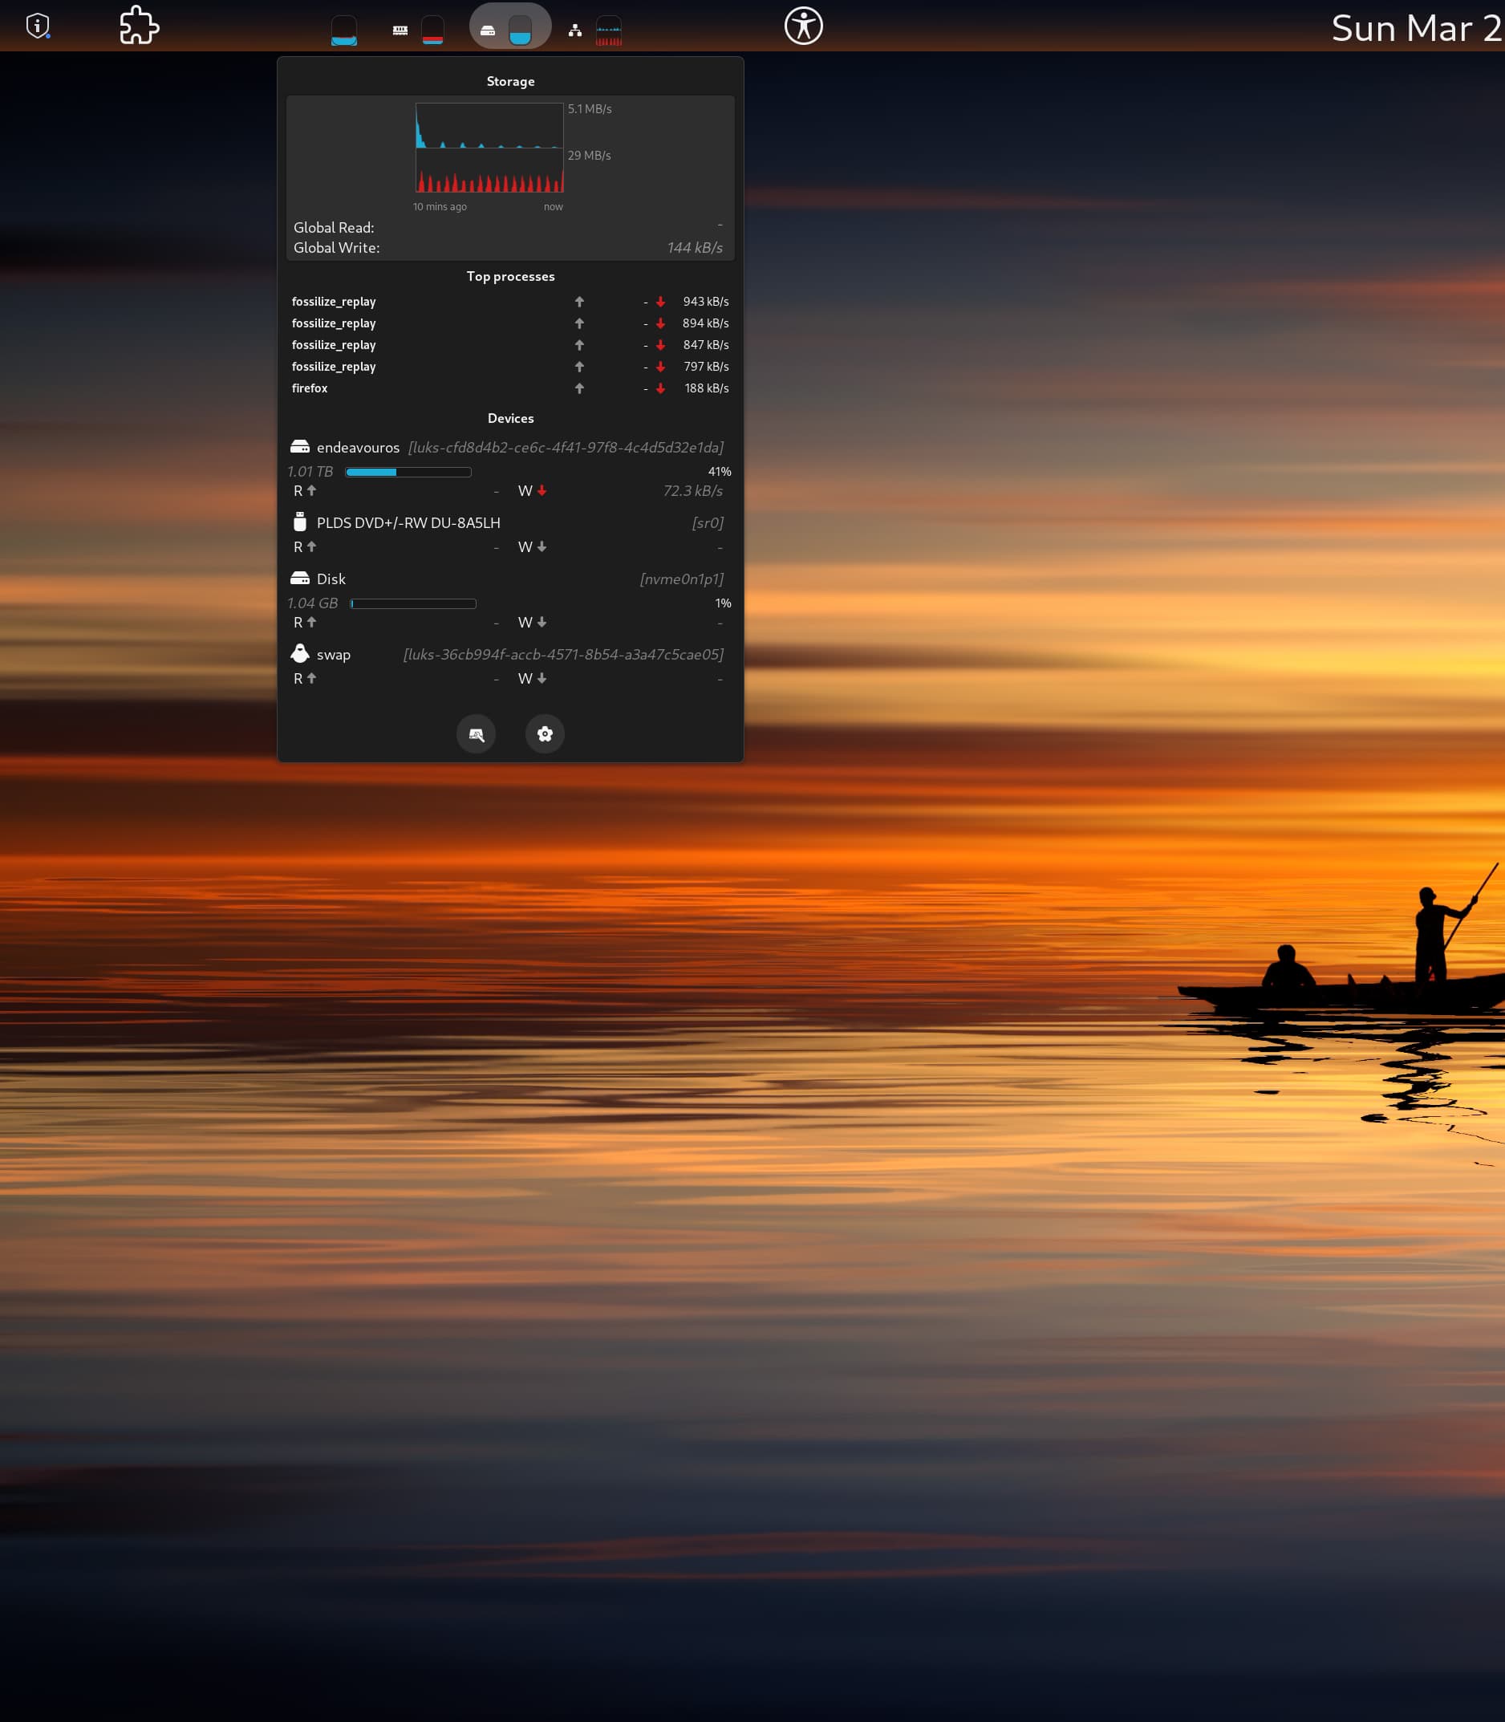Image resolution: width=1505 pixels, height=1722 pixels.
Task: Open the accessibility menu icon
Action: (x=803, y=26)
